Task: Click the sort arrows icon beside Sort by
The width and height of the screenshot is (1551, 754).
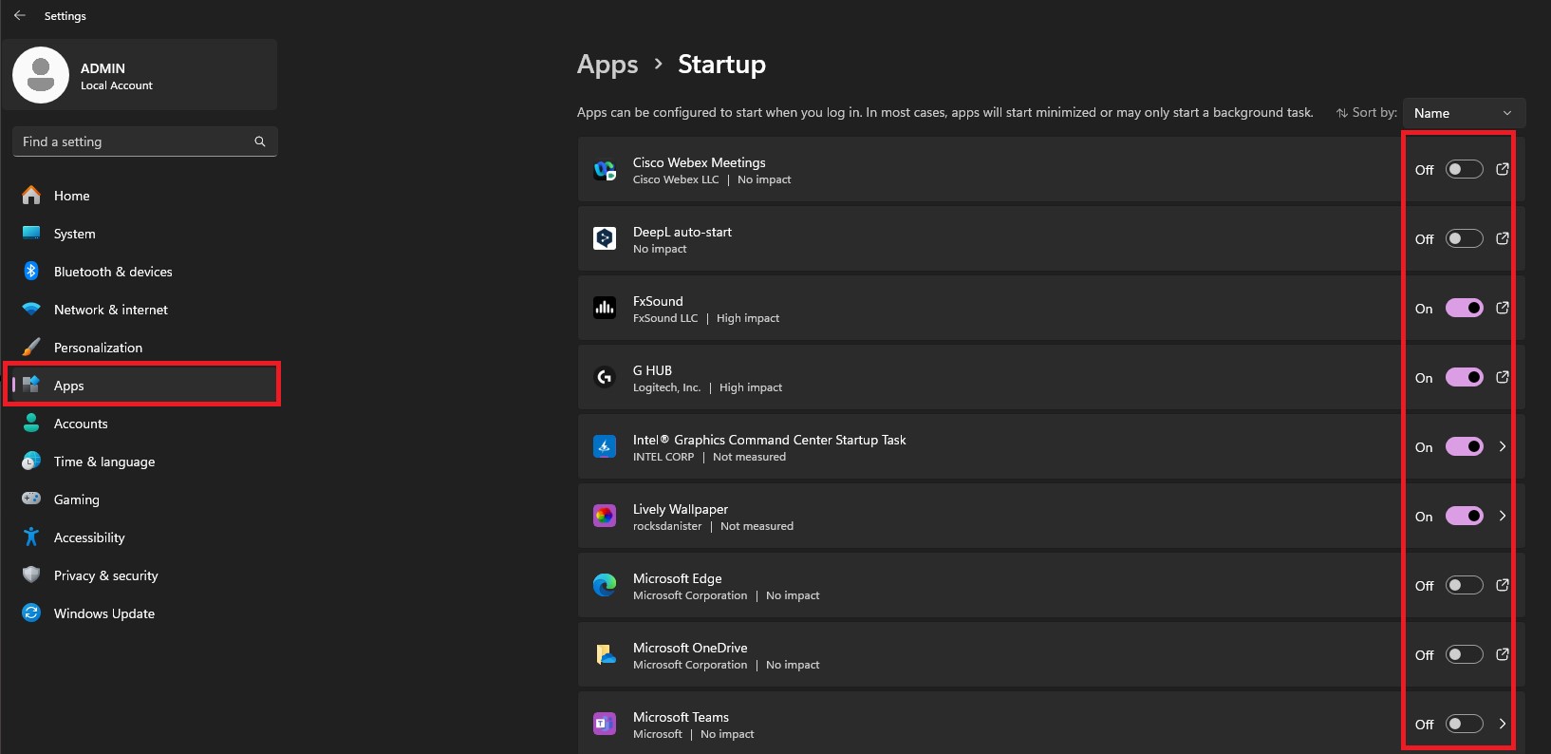Action: 1342,113
